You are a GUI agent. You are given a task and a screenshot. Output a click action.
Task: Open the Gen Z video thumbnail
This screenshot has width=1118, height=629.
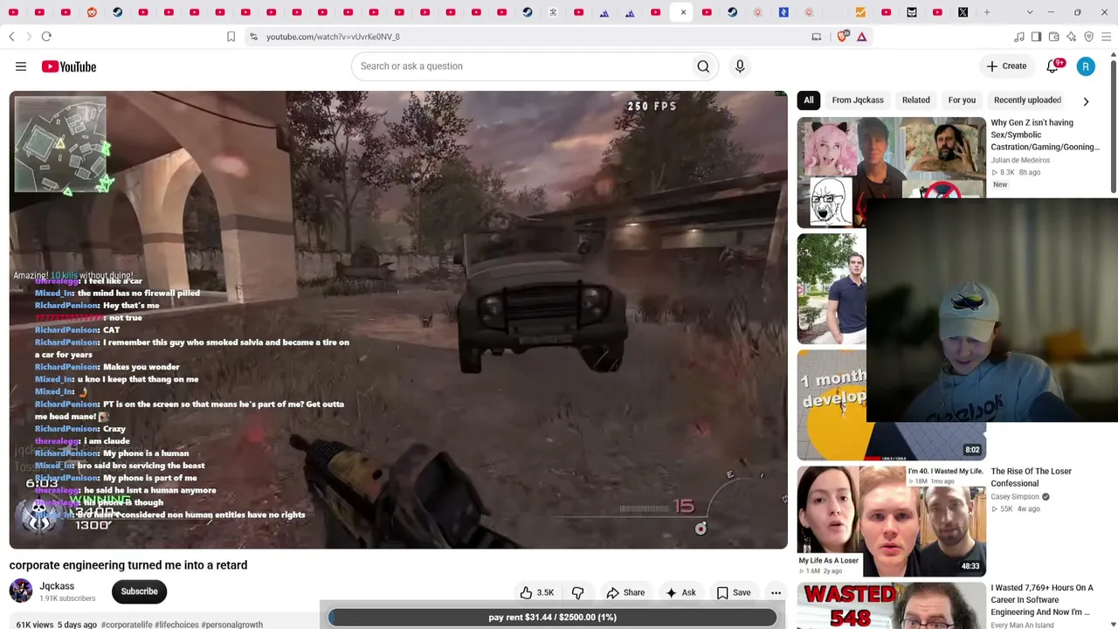tap(891, 157)
